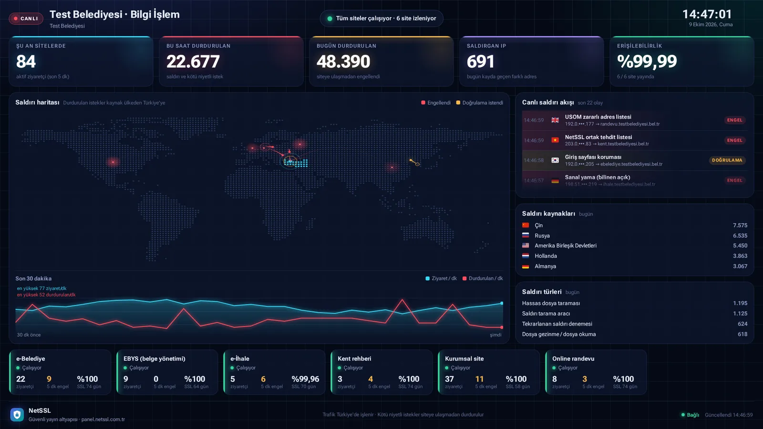The height and width of the screenshot is (429, 763).
Task: Open the EBYS (belge yönetimi) site card
Action: click(x=167, y=372)
